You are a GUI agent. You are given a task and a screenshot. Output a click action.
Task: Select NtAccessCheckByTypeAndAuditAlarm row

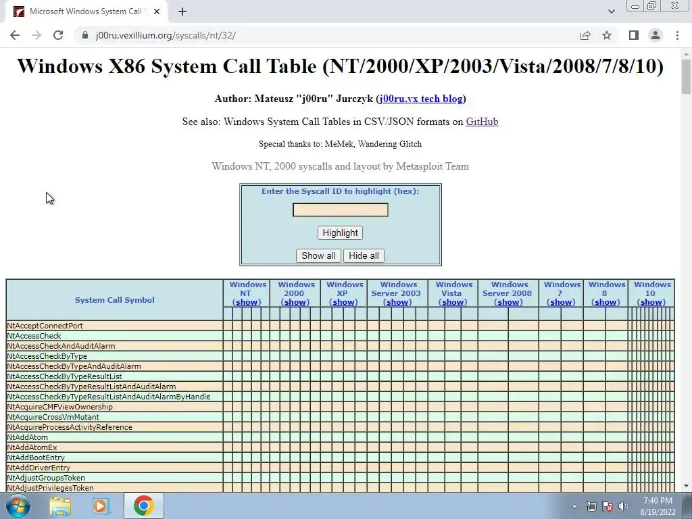pos(341,366)
